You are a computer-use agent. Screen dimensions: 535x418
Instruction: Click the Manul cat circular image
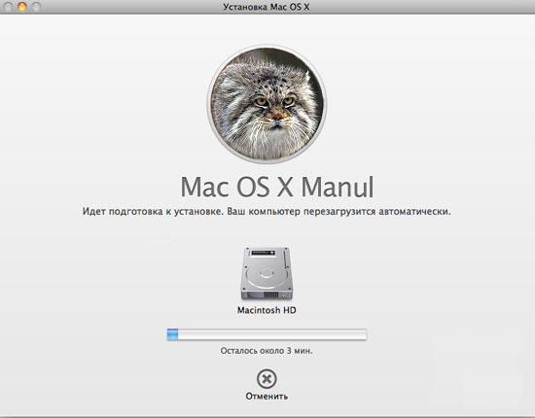[267, 104]
